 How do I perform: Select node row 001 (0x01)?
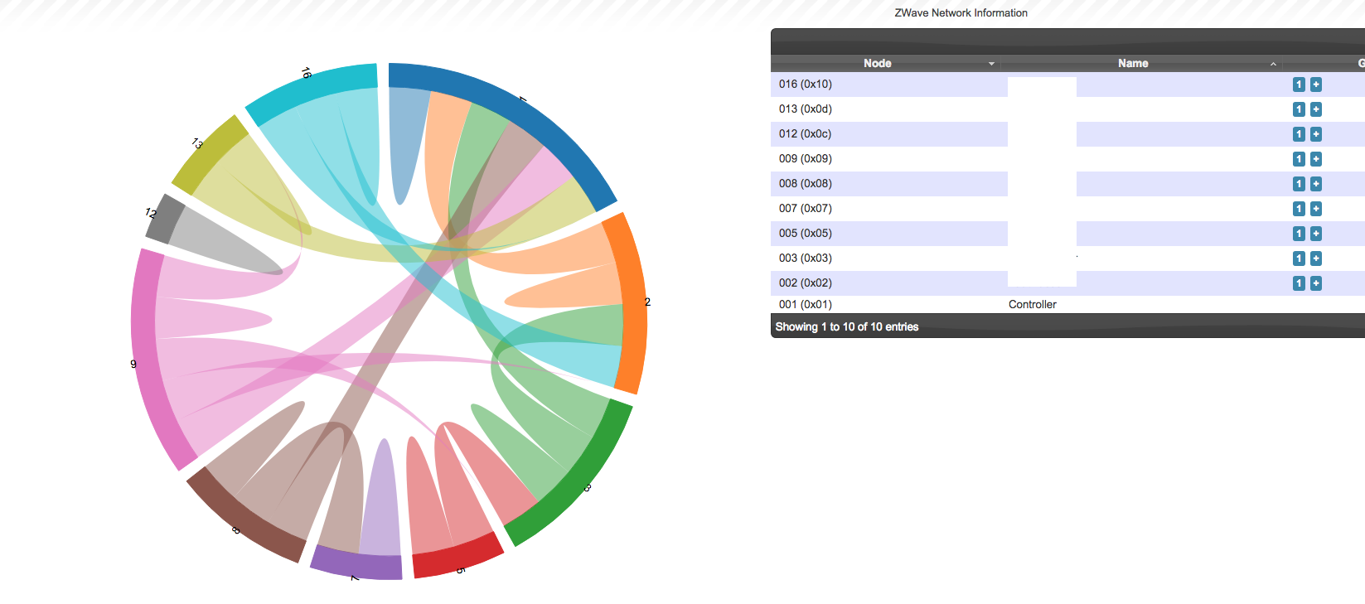click(x=1067, y=304)
